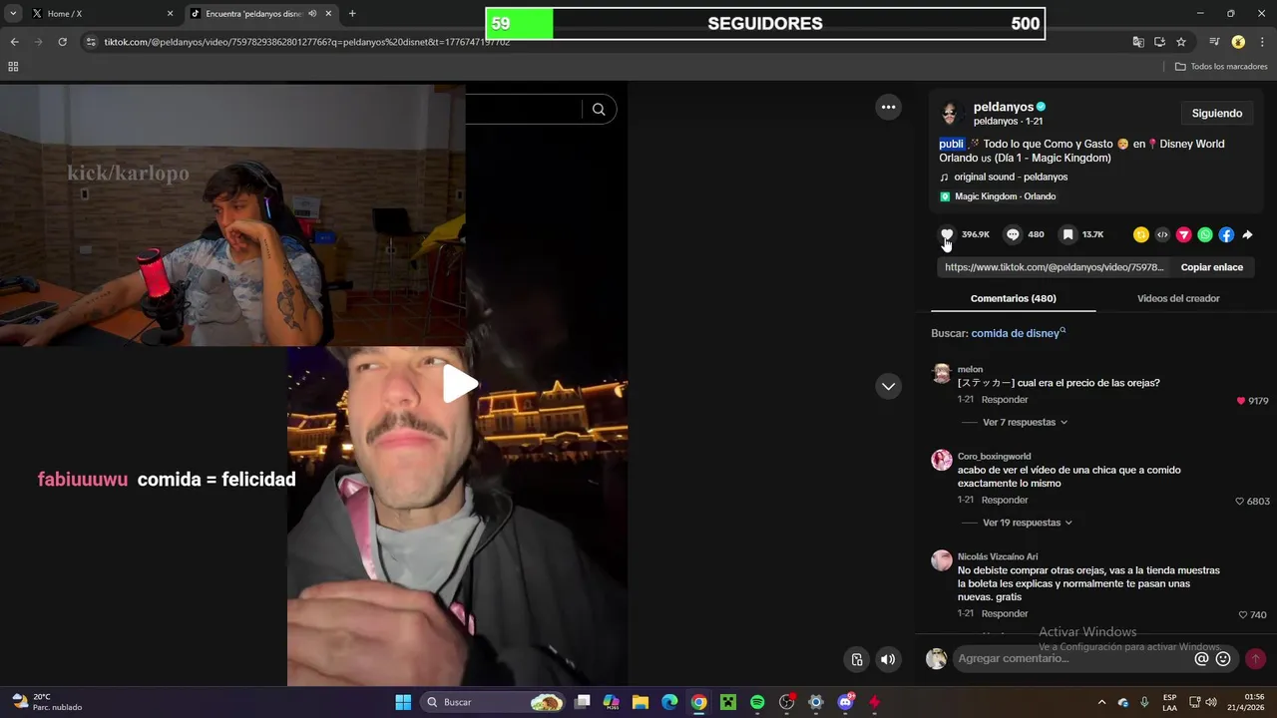Click the browser address bar URL
The height and width of the screenshot is (718, 1277).
(307, 42)
